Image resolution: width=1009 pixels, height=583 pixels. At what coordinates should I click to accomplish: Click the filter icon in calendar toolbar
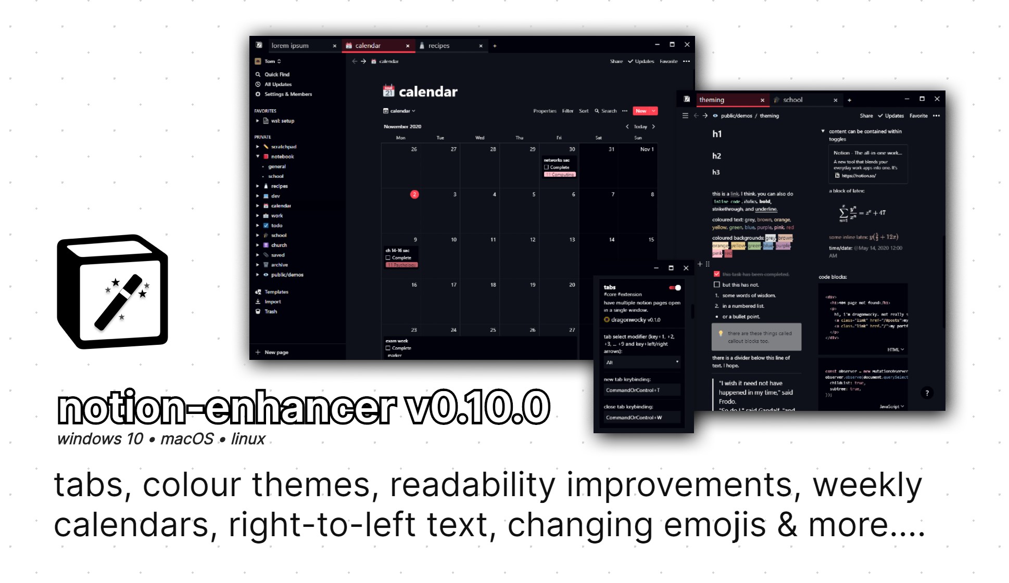point(567,111)
